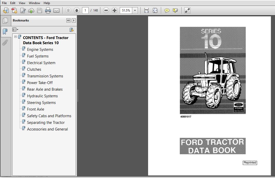Screen dimensions: 275x178
Task: Open the View menu
Action: tap(22, 3)
